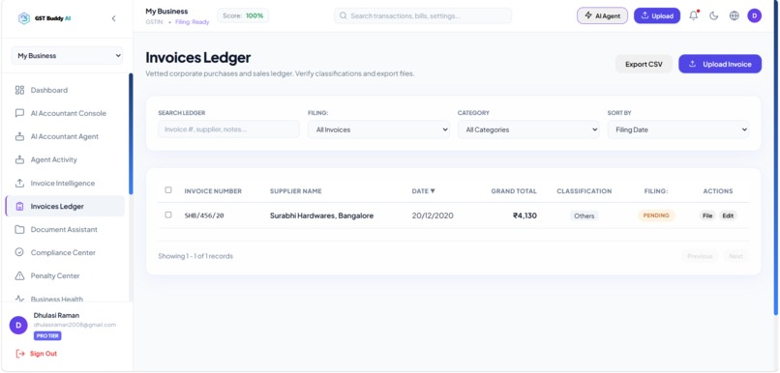Click the Sign Out link

tap(44, 354)
